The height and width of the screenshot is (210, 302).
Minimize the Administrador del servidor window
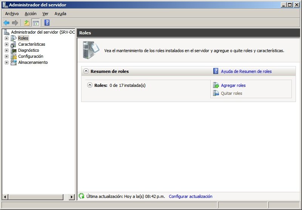283,5
